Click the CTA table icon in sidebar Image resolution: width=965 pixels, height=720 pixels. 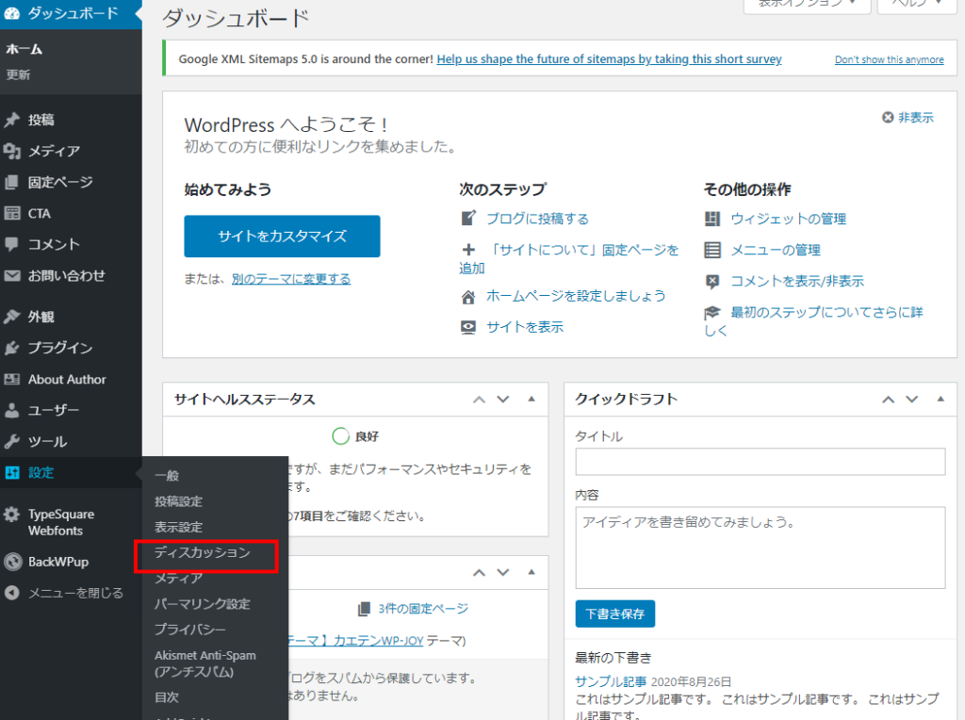(11, 214)
